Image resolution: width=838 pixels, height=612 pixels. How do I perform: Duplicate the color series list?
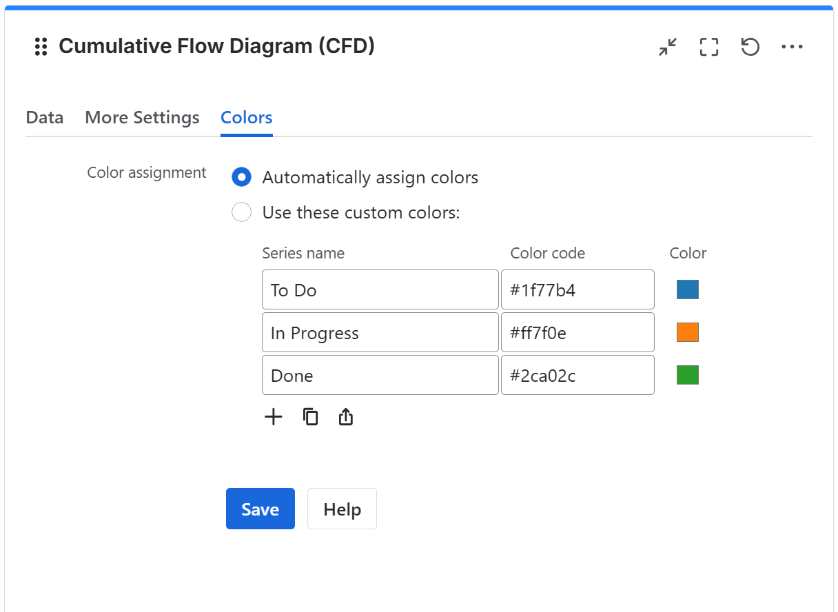310,416
